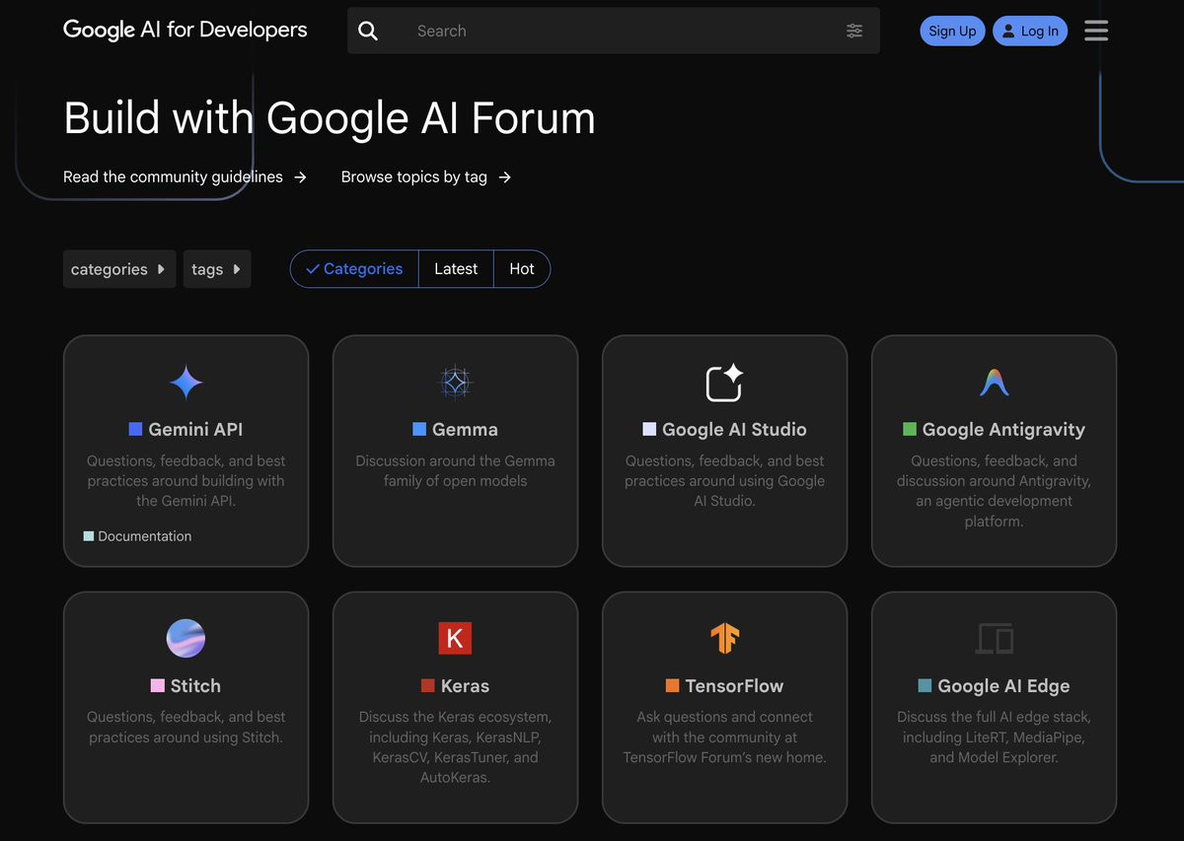Screen dimensions: 1184x841
Task: Select the Google AI Edge devices icon
Action: click(x=994, y=639)
